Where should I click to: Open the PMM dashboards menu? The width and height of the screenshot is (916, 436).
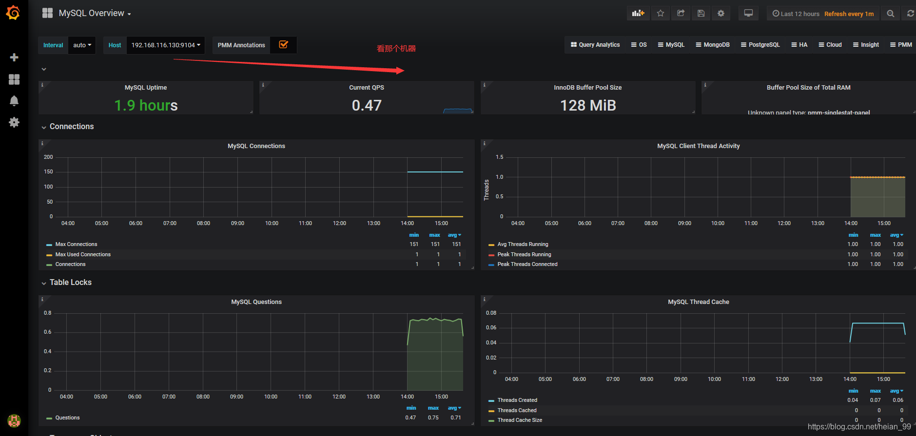click(901, 44)
